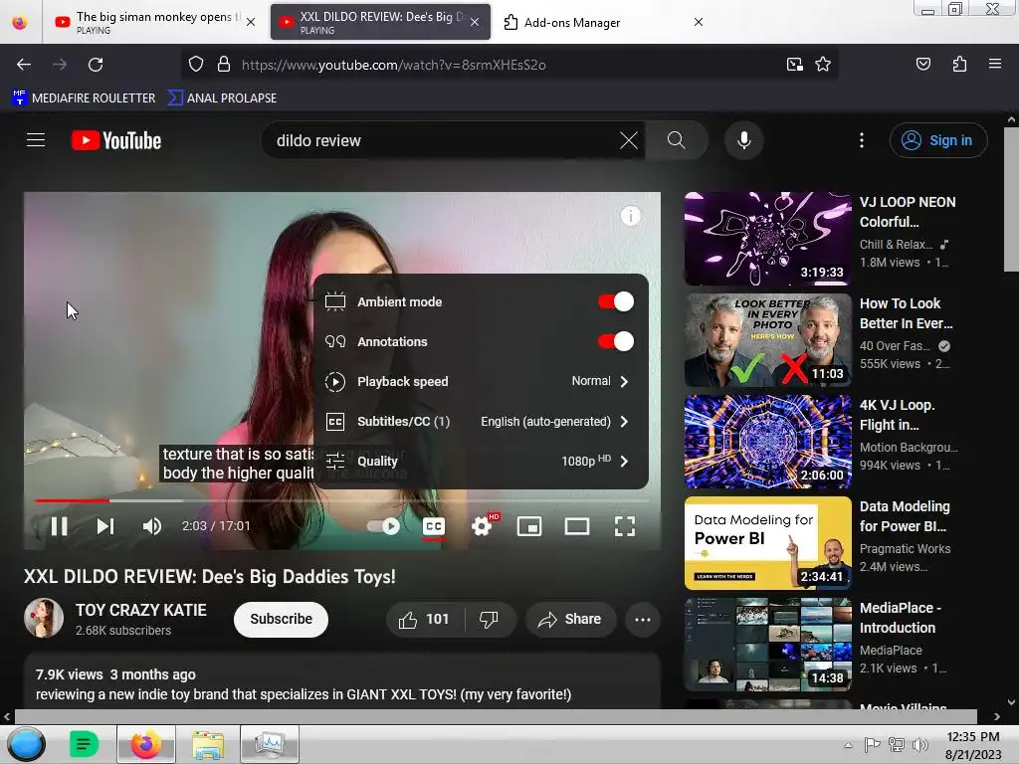This screenshot has height=764, width=1019.
Task: Bookmark this page with star icon
Action: (823, 65)
